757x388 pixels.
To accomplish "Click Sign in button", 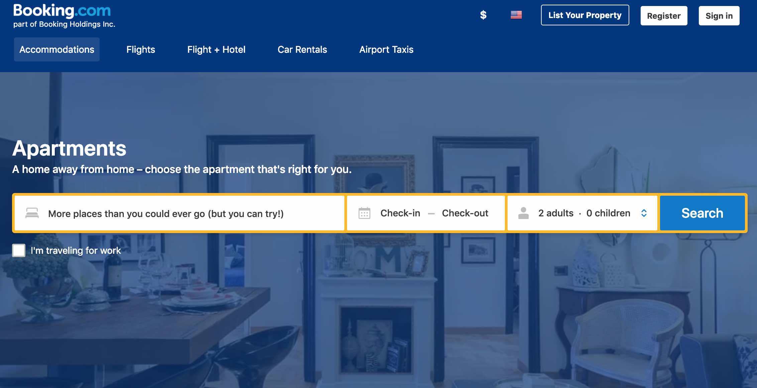I will 719,15.
